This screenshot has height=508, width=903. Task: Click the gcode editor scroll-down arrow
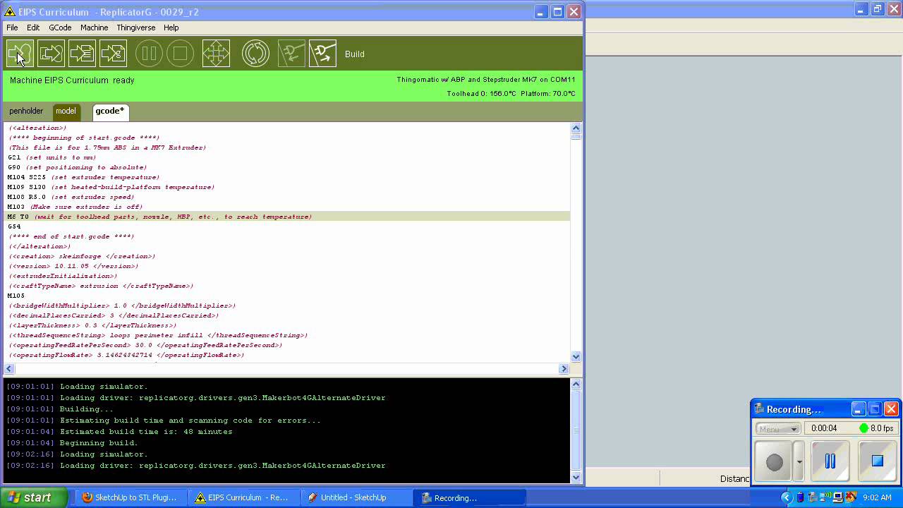(576, 357)
